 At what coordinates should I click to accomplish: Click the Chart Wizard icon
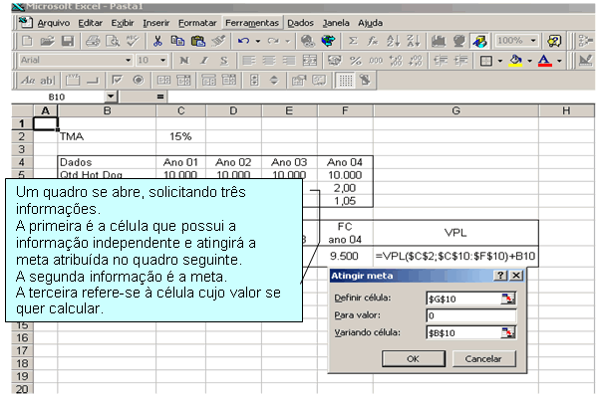(x=438, y=41)
